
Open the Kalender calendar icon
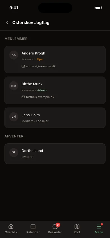33,227
